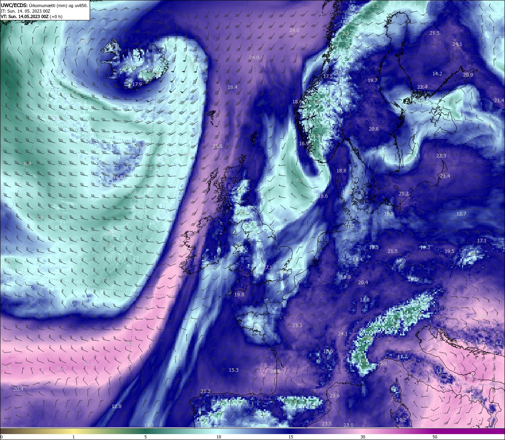Click the 16.9 value off Norway

coord(304,144)
